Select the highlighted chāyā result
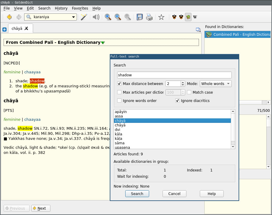The image size is (272, 215). pyautogui.click(x=172, y=121)
